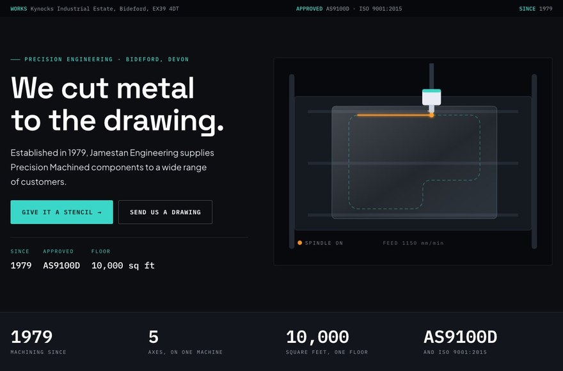
Task: Click the '10,000 sq ft' floor value
Action: pos(123,265)
